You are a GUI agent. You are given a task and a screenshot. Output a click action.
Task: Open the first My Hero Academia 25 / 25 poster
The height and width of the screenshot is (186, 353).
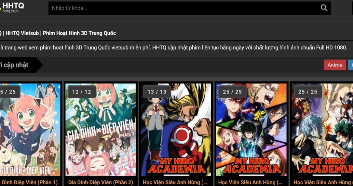251,130
